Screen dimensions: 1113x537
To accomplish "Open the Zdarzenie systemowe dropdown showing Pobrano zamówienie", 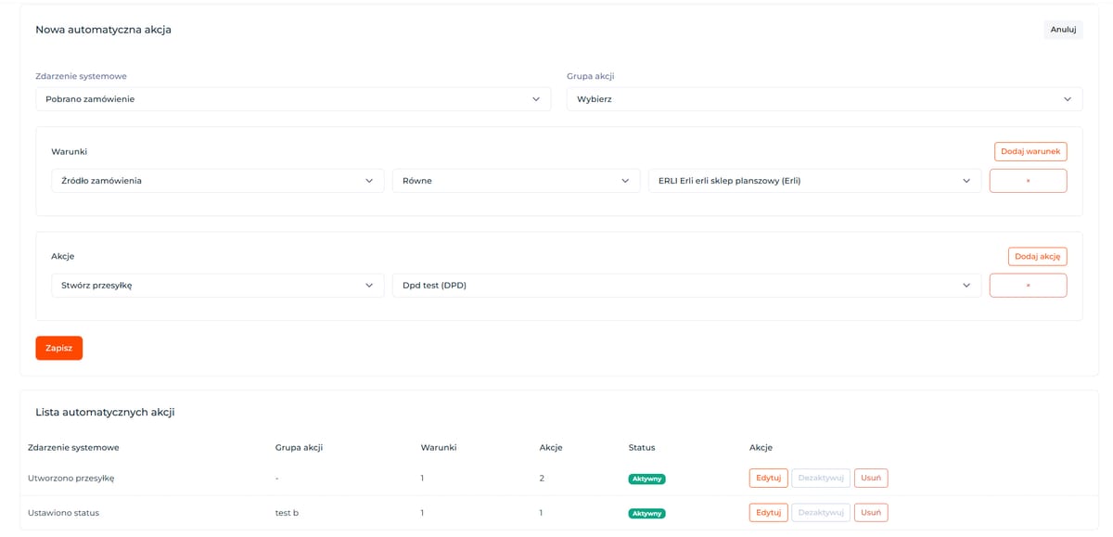I will tap(293, 99).
